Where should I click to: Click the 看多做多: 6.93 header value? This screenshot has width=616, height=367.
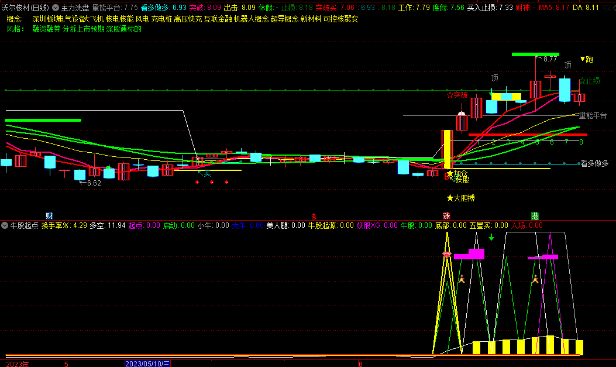[163, 8]
